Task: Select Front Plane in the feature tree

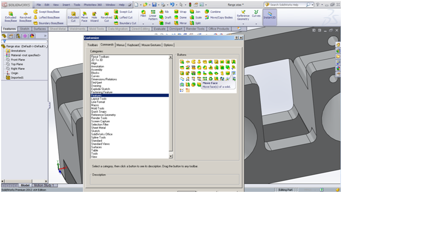Action: point(17,60)
